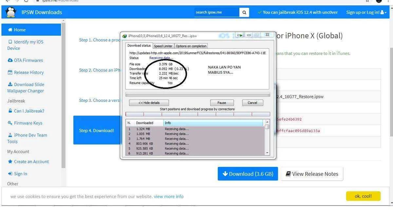Click the Step 3. Choose a version link
Image resolution: width=393 pixels, height=221 pixels.
pyautogui.click(x=100, y=101)
